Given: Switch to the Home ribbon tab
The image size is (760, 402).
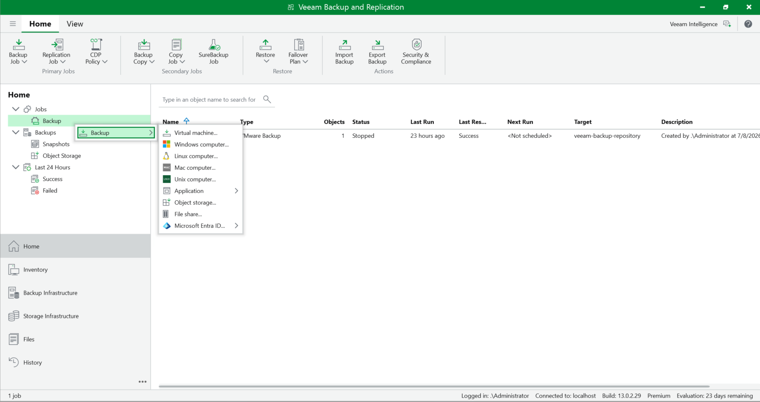Looking at the screenshot, I should (40, 24).
